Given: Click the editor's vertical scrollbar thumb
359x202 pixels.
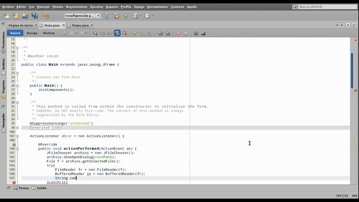Looking at the screenshot, I should (352, 70).
